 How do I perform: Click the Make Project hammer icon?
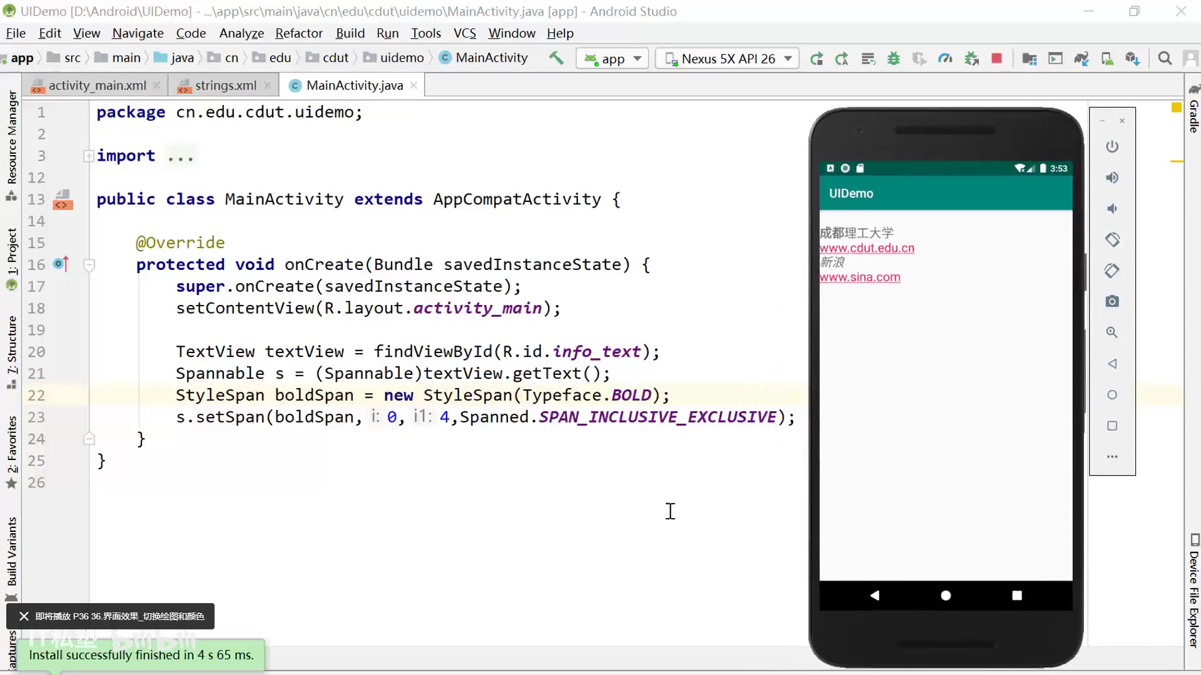pyautogui.click(x=555, y=58)
